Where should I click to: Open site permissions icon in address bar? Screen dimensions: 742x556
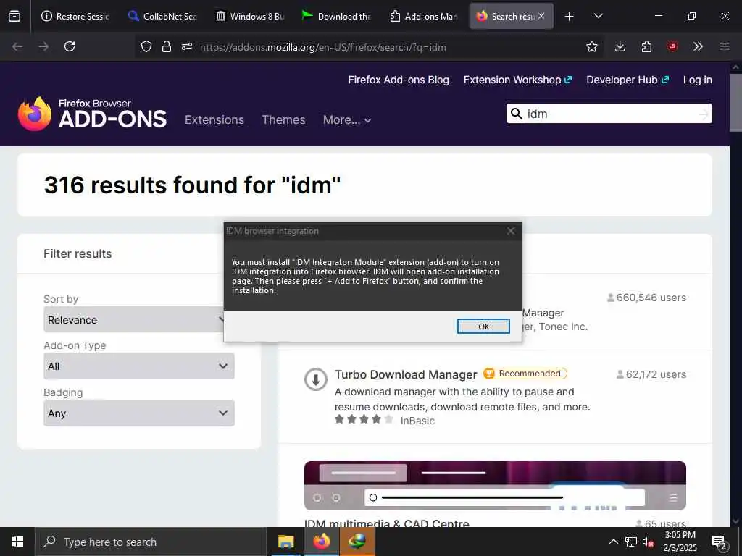[x=187, y=46]
